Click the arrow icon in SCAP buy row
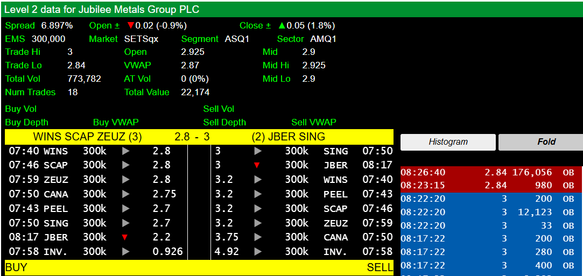Screen dimensions: 583x276 (126, 165)
